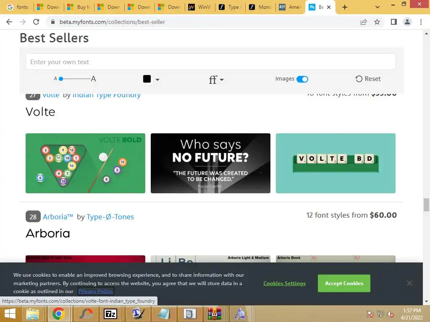Open the Windows Start menu
Viewport: 430px width, 322px height.
10,314
